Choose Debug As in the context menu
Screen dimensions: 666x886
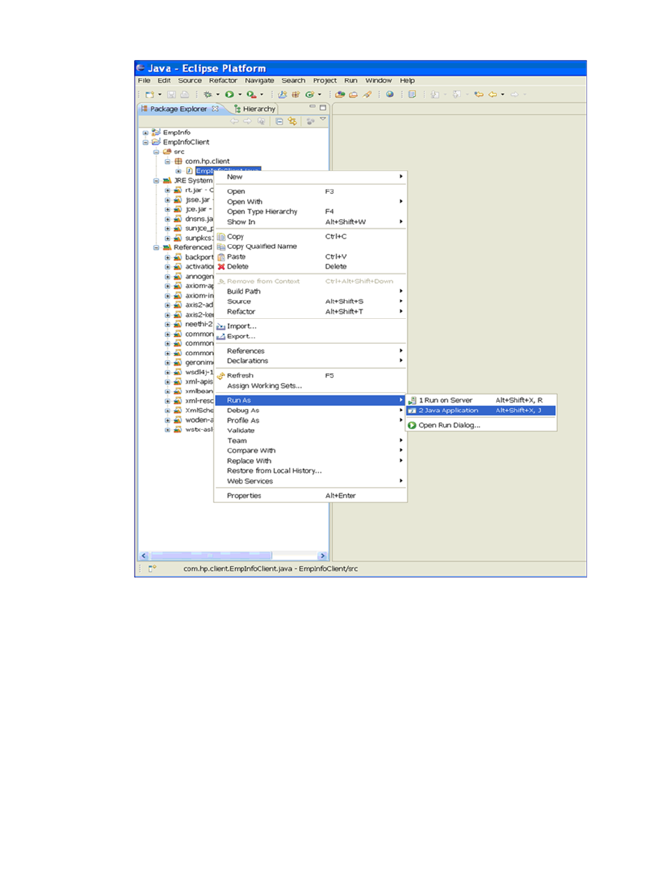tap(310, 411)
